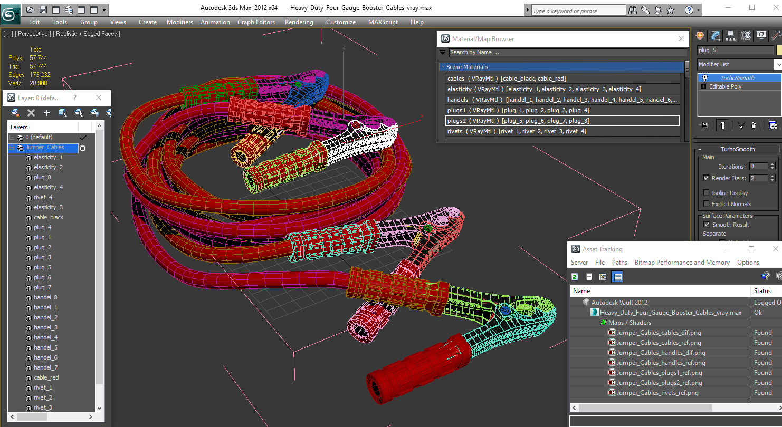Toggle Show End Result icon in modifier stack
782x427 pixels.
[x=722, y=125]
